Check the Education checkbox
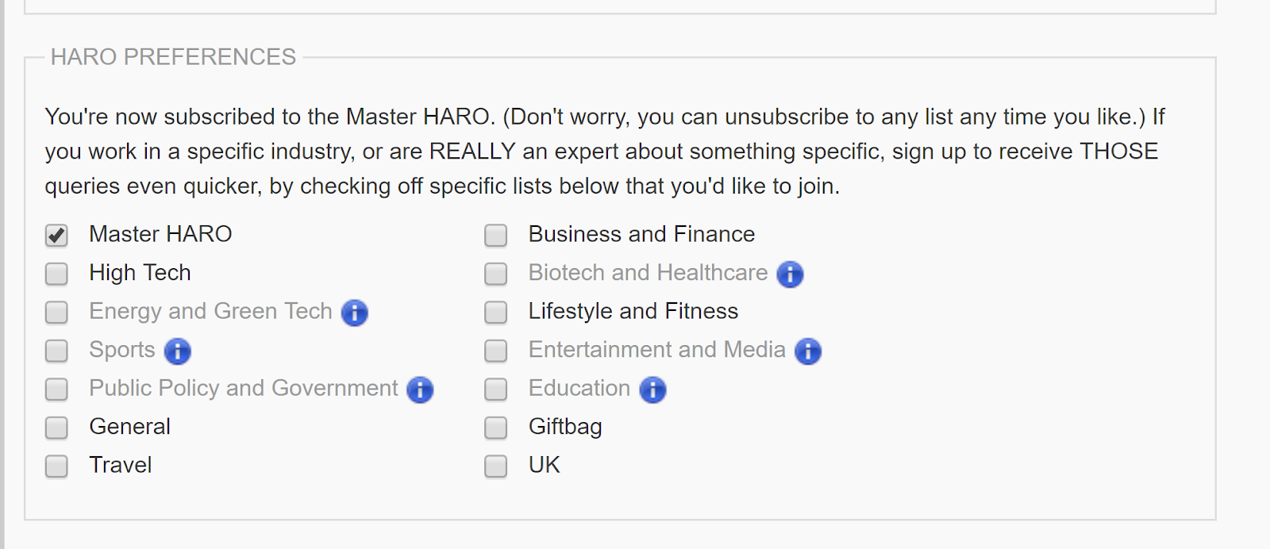The image size is (1270, 549). click(496, 390)
